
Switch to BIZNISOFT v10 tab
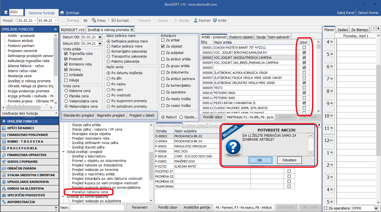click(73, 30)
